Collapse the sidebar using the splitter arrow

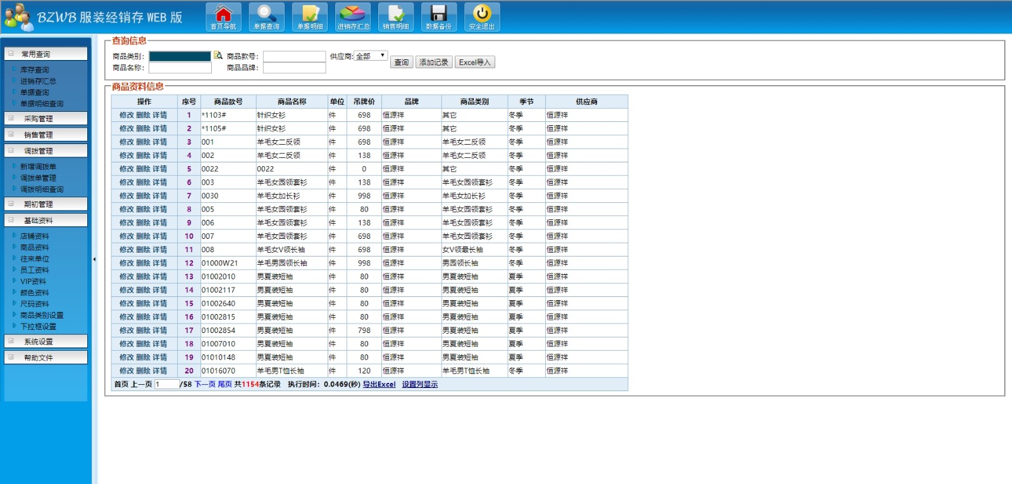click(x=94, y=259)
